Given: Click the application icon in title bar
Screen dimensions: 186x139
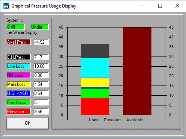Looking at the screenshot, I should click(6, 6).
